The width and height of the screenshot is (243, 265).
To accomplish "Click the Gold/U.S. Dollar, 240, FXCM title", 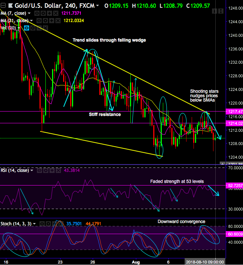I will point(55,6).
